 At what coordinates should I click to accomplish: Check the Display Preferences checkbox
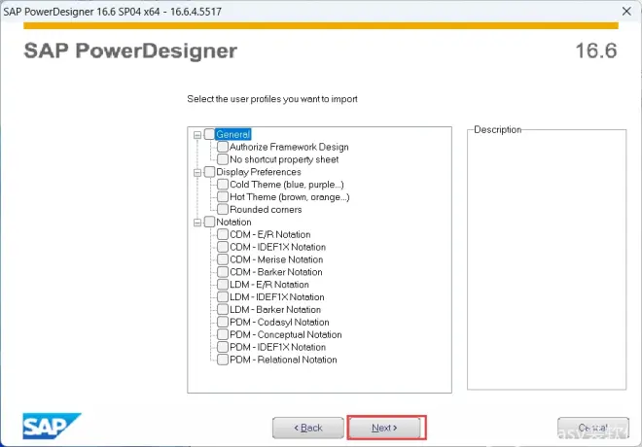point(209,172)
